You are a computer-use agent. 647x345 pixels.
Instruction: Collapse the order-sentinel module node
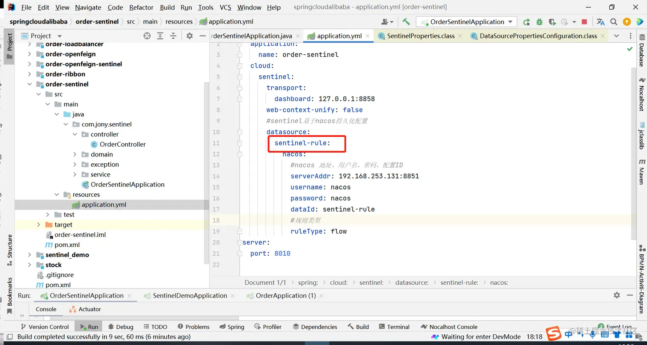(30, 84)
